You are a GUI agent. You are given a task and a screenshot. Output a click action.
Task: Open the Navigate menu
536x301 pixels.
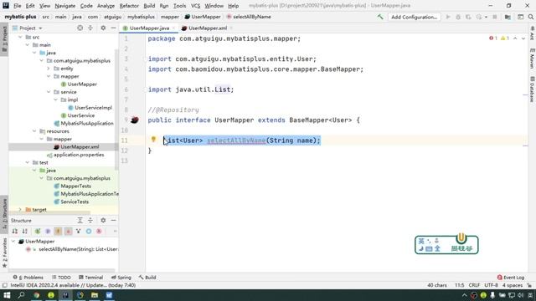tap(65, 6)
